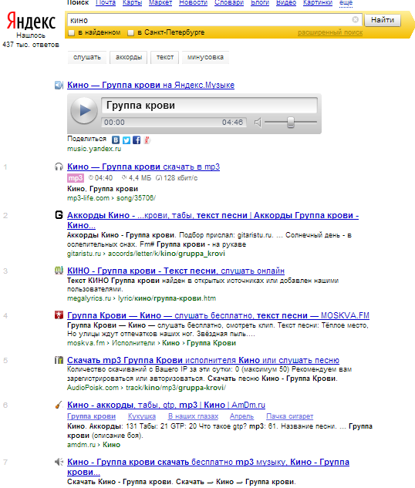
Task: Open "Скачать mp3 Группа Крови исполнителя Кино" link
Action: [x=203, y=360]
